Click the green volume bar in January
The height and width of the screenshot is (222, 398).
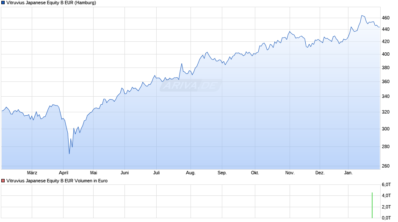(372, 205)
